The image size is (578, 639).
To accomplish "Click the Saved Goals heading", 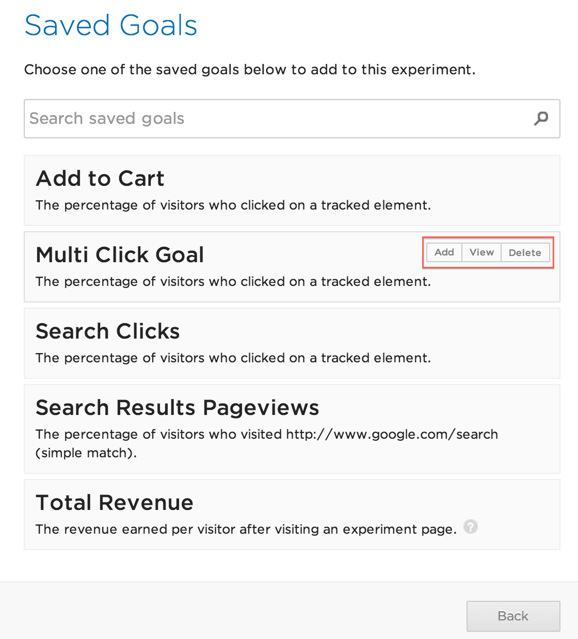I will [111, 25].
